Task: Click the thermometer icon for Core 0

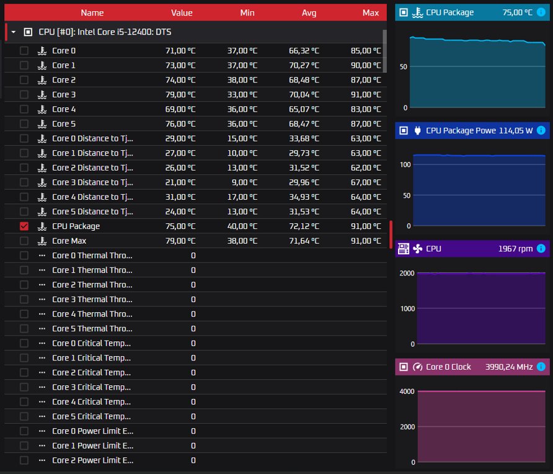Action: click(42, 51)
